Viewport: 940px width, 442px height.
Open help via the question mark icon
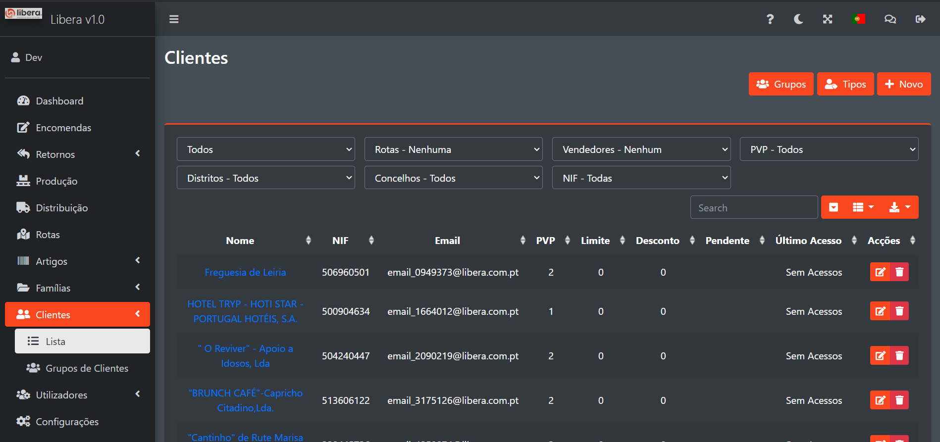pyautogui.click(x=770, y=19)
